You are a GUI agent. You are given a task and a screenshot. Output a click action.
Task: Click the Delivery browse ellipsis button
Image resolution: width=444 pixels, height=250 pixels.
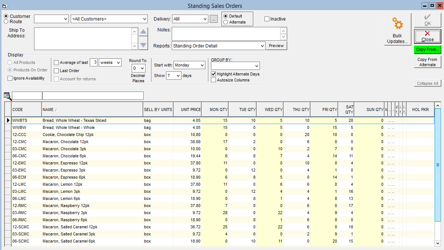tap(214, 19)
